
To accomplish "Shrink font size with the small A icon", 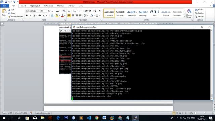I will point(52,11).
